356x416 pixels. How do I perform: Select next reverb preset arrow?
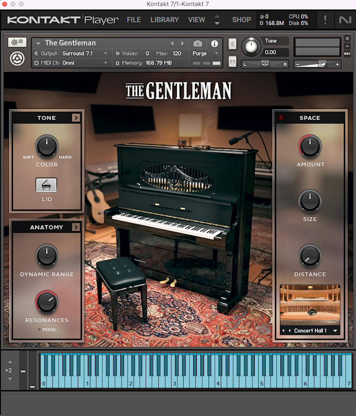point(290,330)
